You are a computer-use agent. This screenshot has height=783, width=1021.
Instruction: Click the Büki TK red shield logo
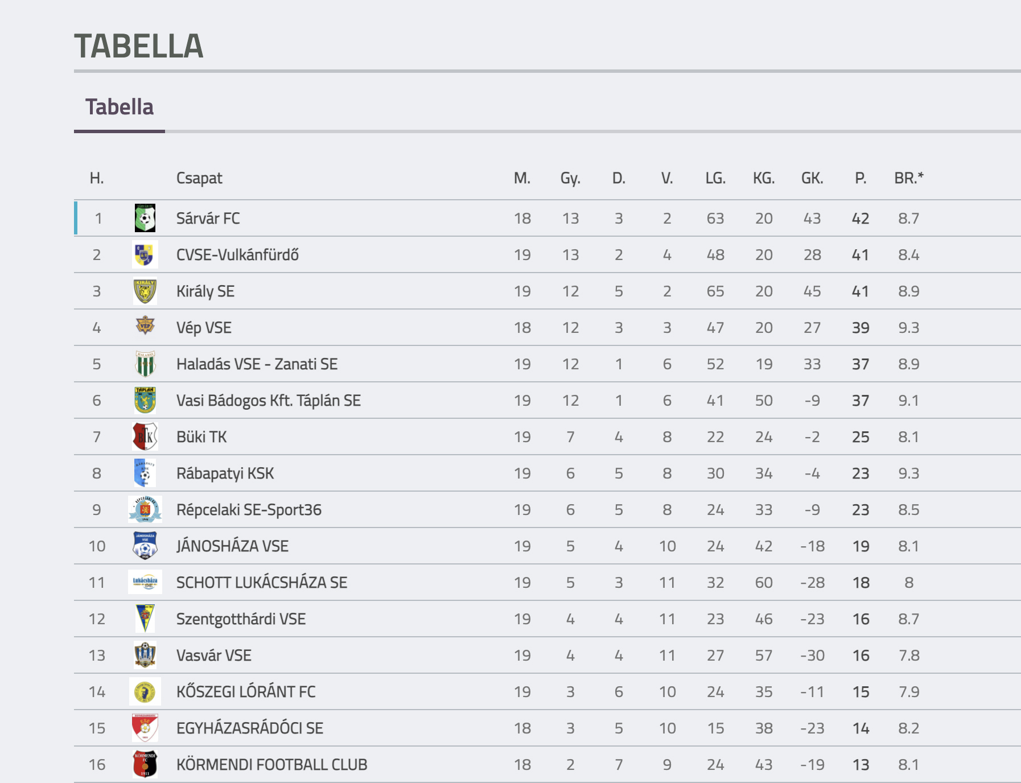tap(145, 436)
